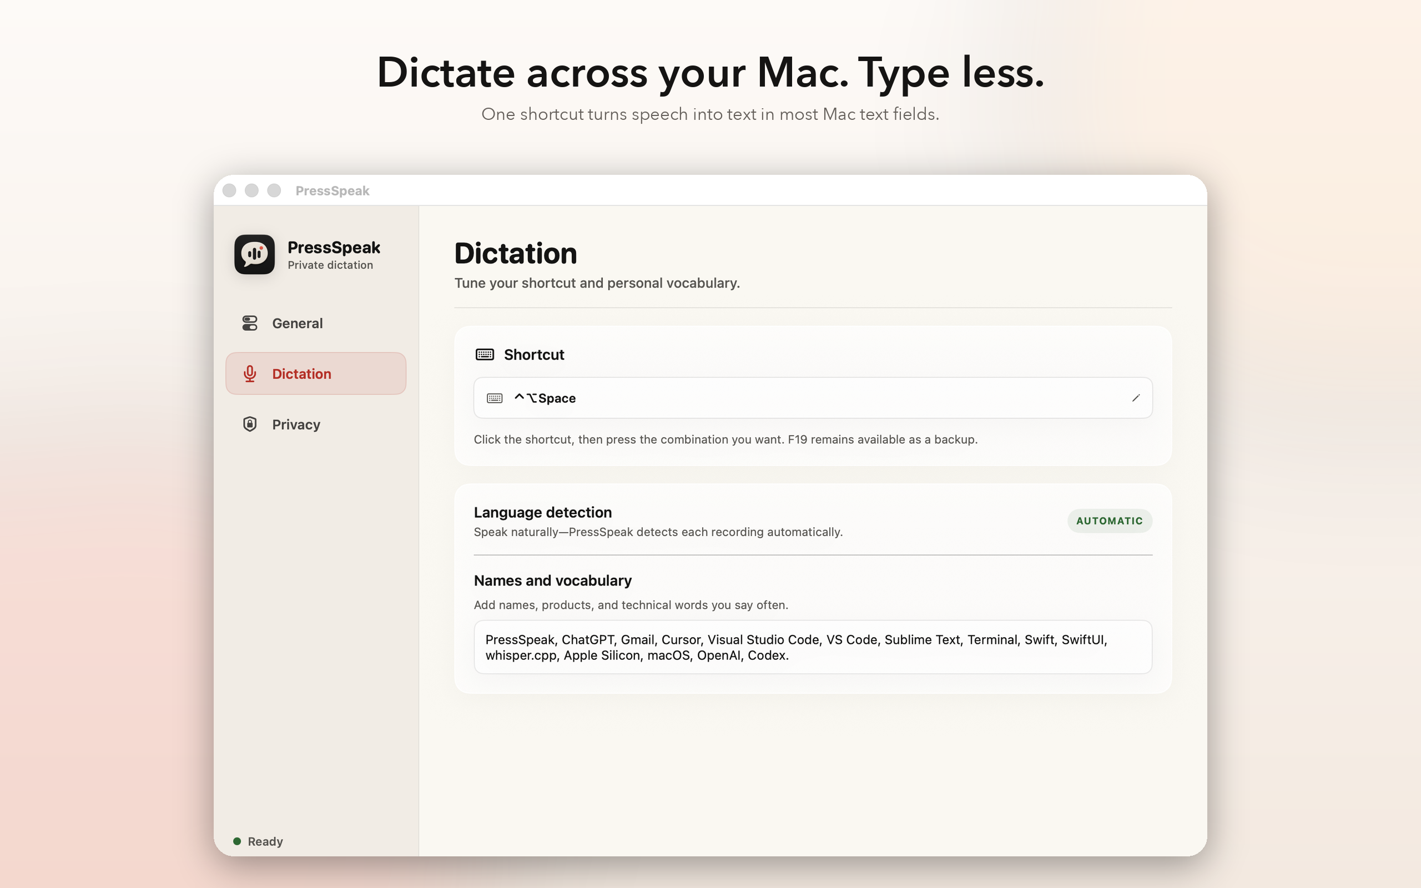Click the Ready status text
1421x888 pixels.
tap(265, 841)
